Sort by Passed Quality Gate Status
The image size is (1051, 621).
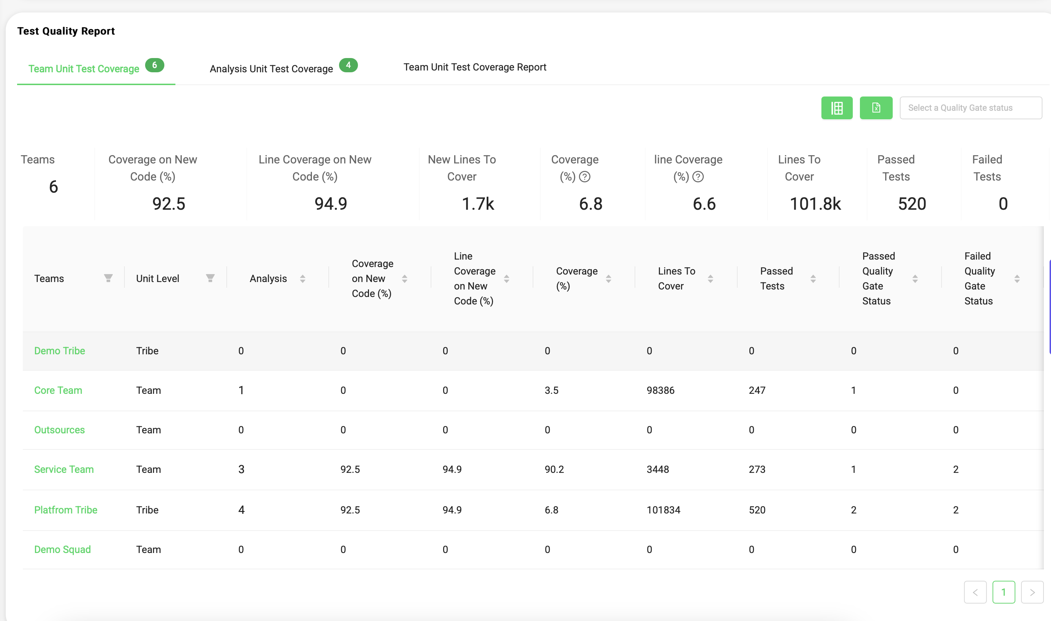915,279
